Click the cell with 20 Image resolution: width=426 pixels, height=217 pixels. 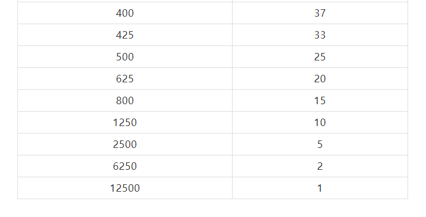[x=320, y=79]
